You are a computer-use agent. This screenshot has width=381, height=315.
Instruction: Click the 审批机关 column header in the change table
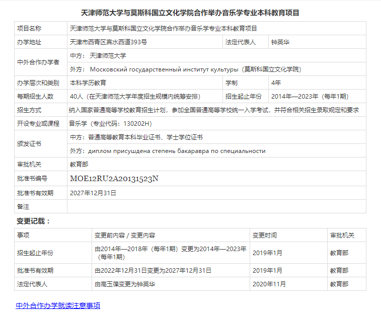pyautogui.click(x=342, y=235)
